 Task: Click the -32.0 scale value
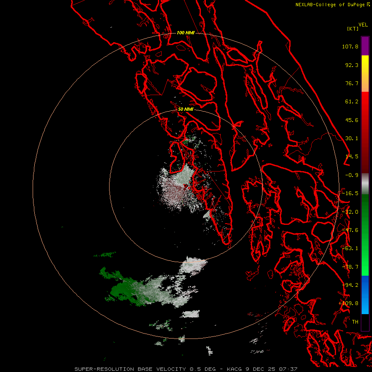tap(350, 212)
